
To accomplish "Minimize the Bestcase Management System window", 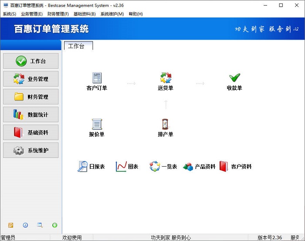I will point(265,5).
